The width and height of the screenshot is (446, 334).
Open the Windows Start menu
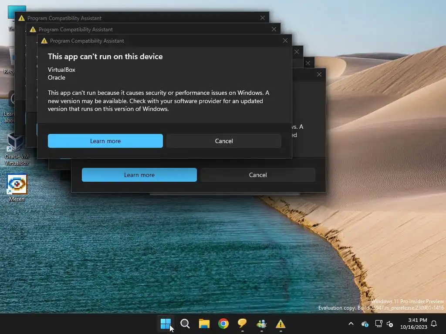tap(166, 324)
